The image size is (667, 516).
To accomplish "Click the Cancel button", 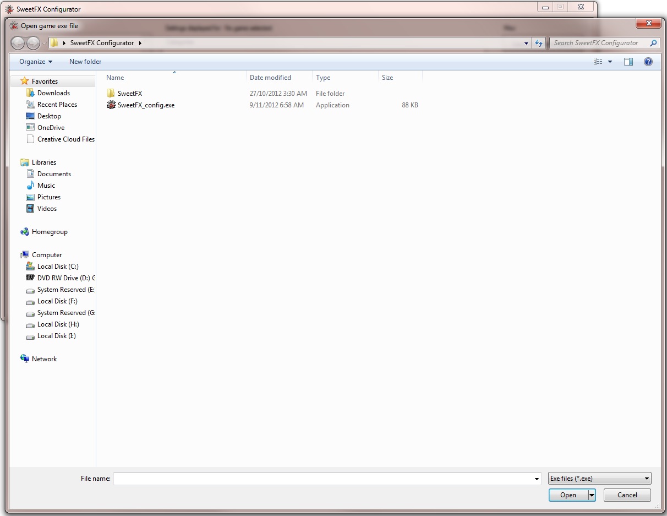I will click(x=627, y=495).
